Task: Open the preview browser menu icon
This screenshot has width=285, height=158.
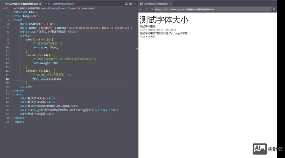Action: coord(274,9)
